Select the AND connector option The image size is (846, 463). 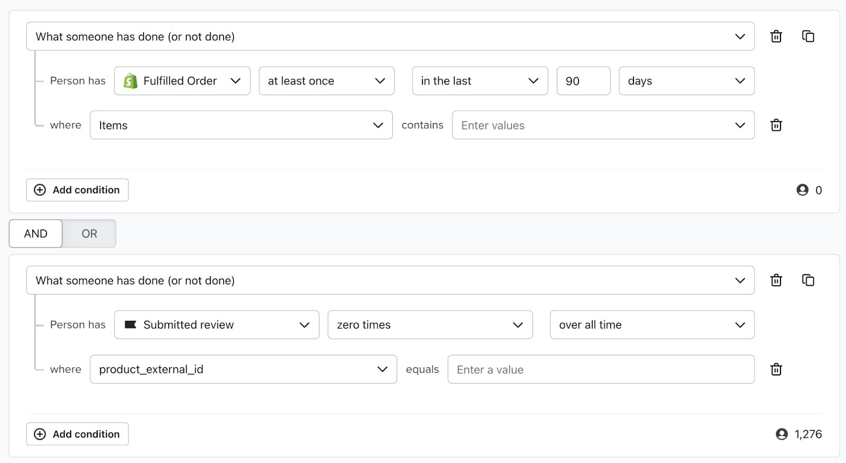click(35, 234)
